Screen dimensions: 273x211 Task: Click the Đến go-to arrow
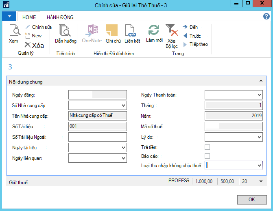(185, 27)
